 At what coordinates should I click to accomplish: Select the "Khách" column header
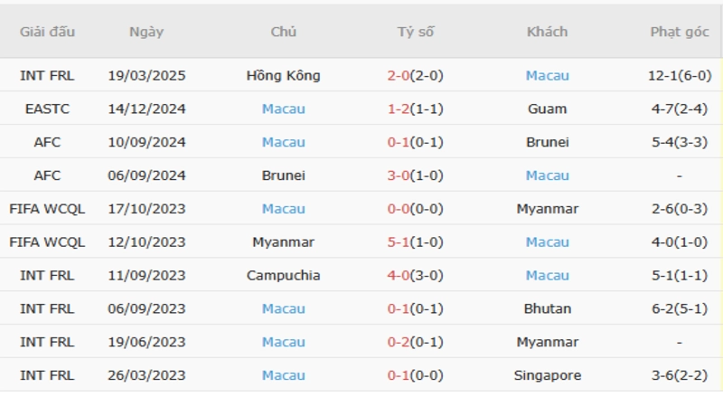[547, 32]
